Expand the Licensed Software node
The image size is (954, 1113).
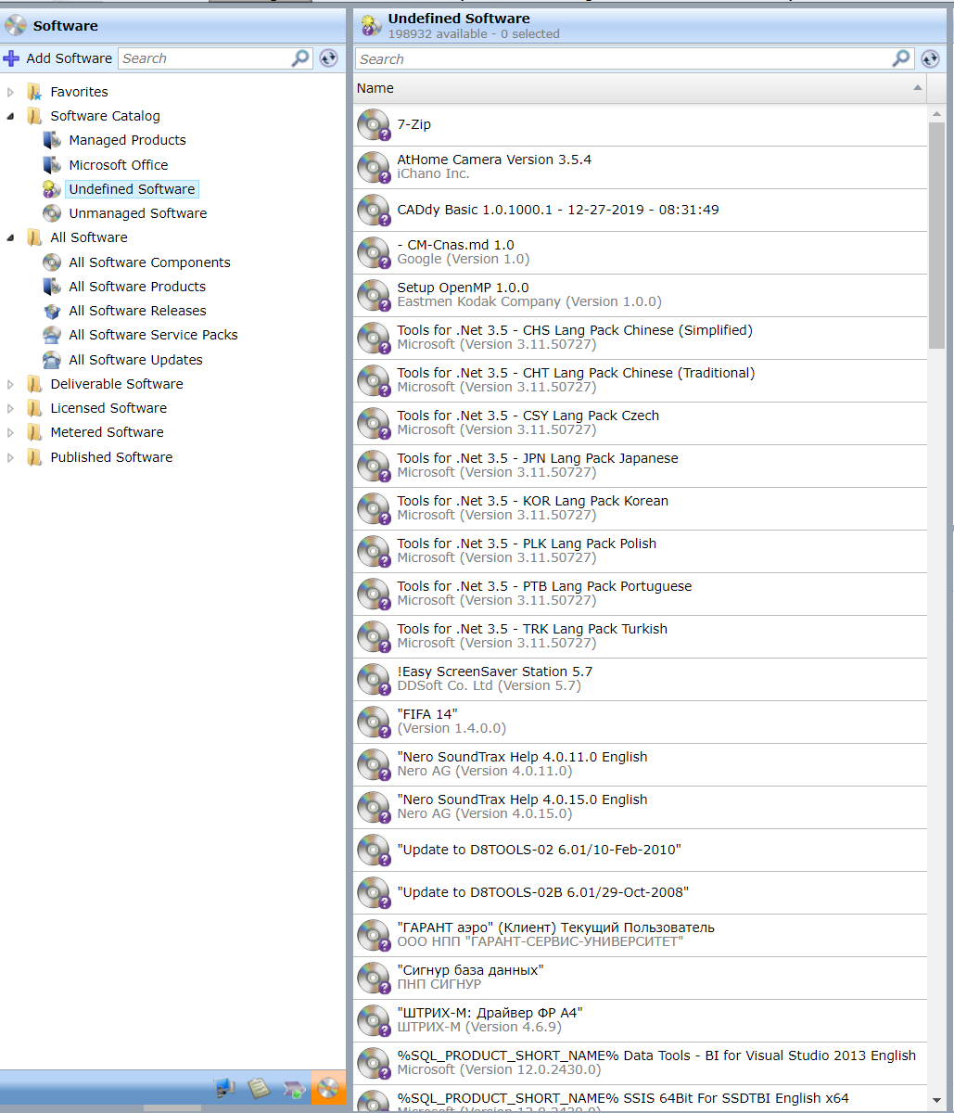9,408
